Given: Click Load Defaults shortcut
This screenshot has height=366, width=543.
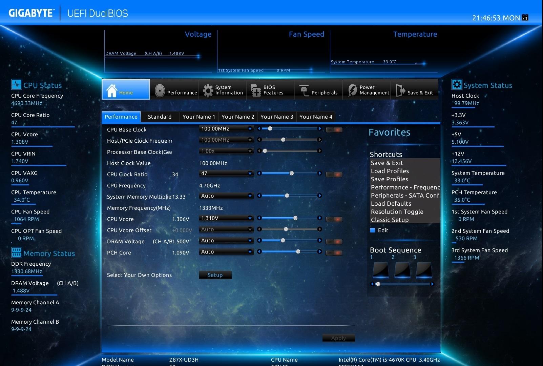Looking at the screenshot, I should [x=391, y=203].
